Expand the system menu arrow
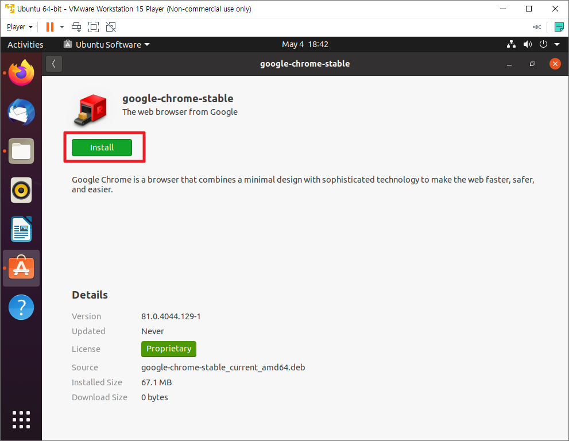 click(x=557, y=44)
